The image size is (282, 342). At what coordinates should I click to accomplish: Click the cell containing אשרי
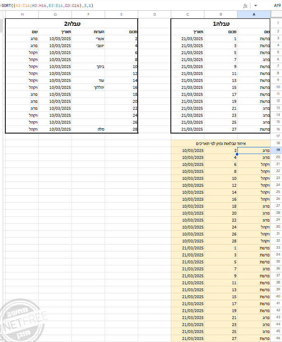pos(88,39)
